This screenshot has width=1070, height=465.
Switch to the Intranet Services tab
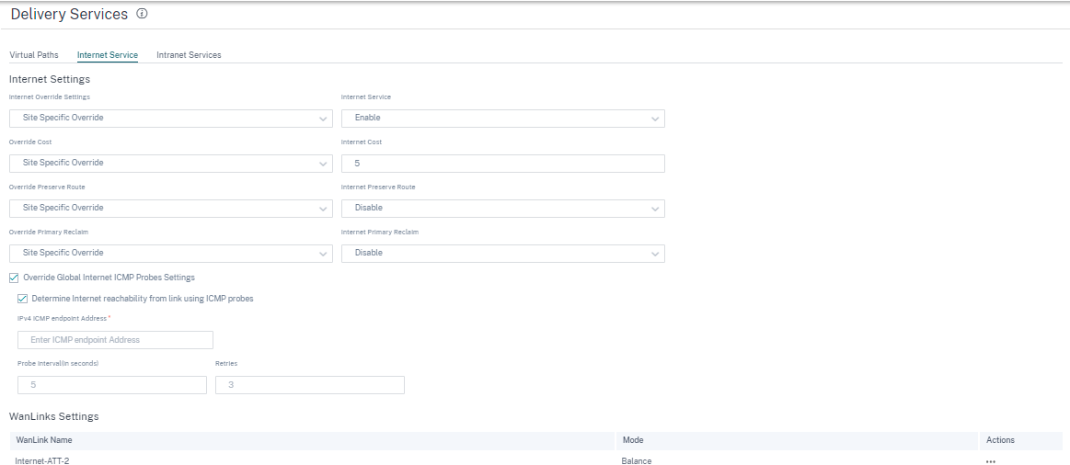tap(189, 55)
